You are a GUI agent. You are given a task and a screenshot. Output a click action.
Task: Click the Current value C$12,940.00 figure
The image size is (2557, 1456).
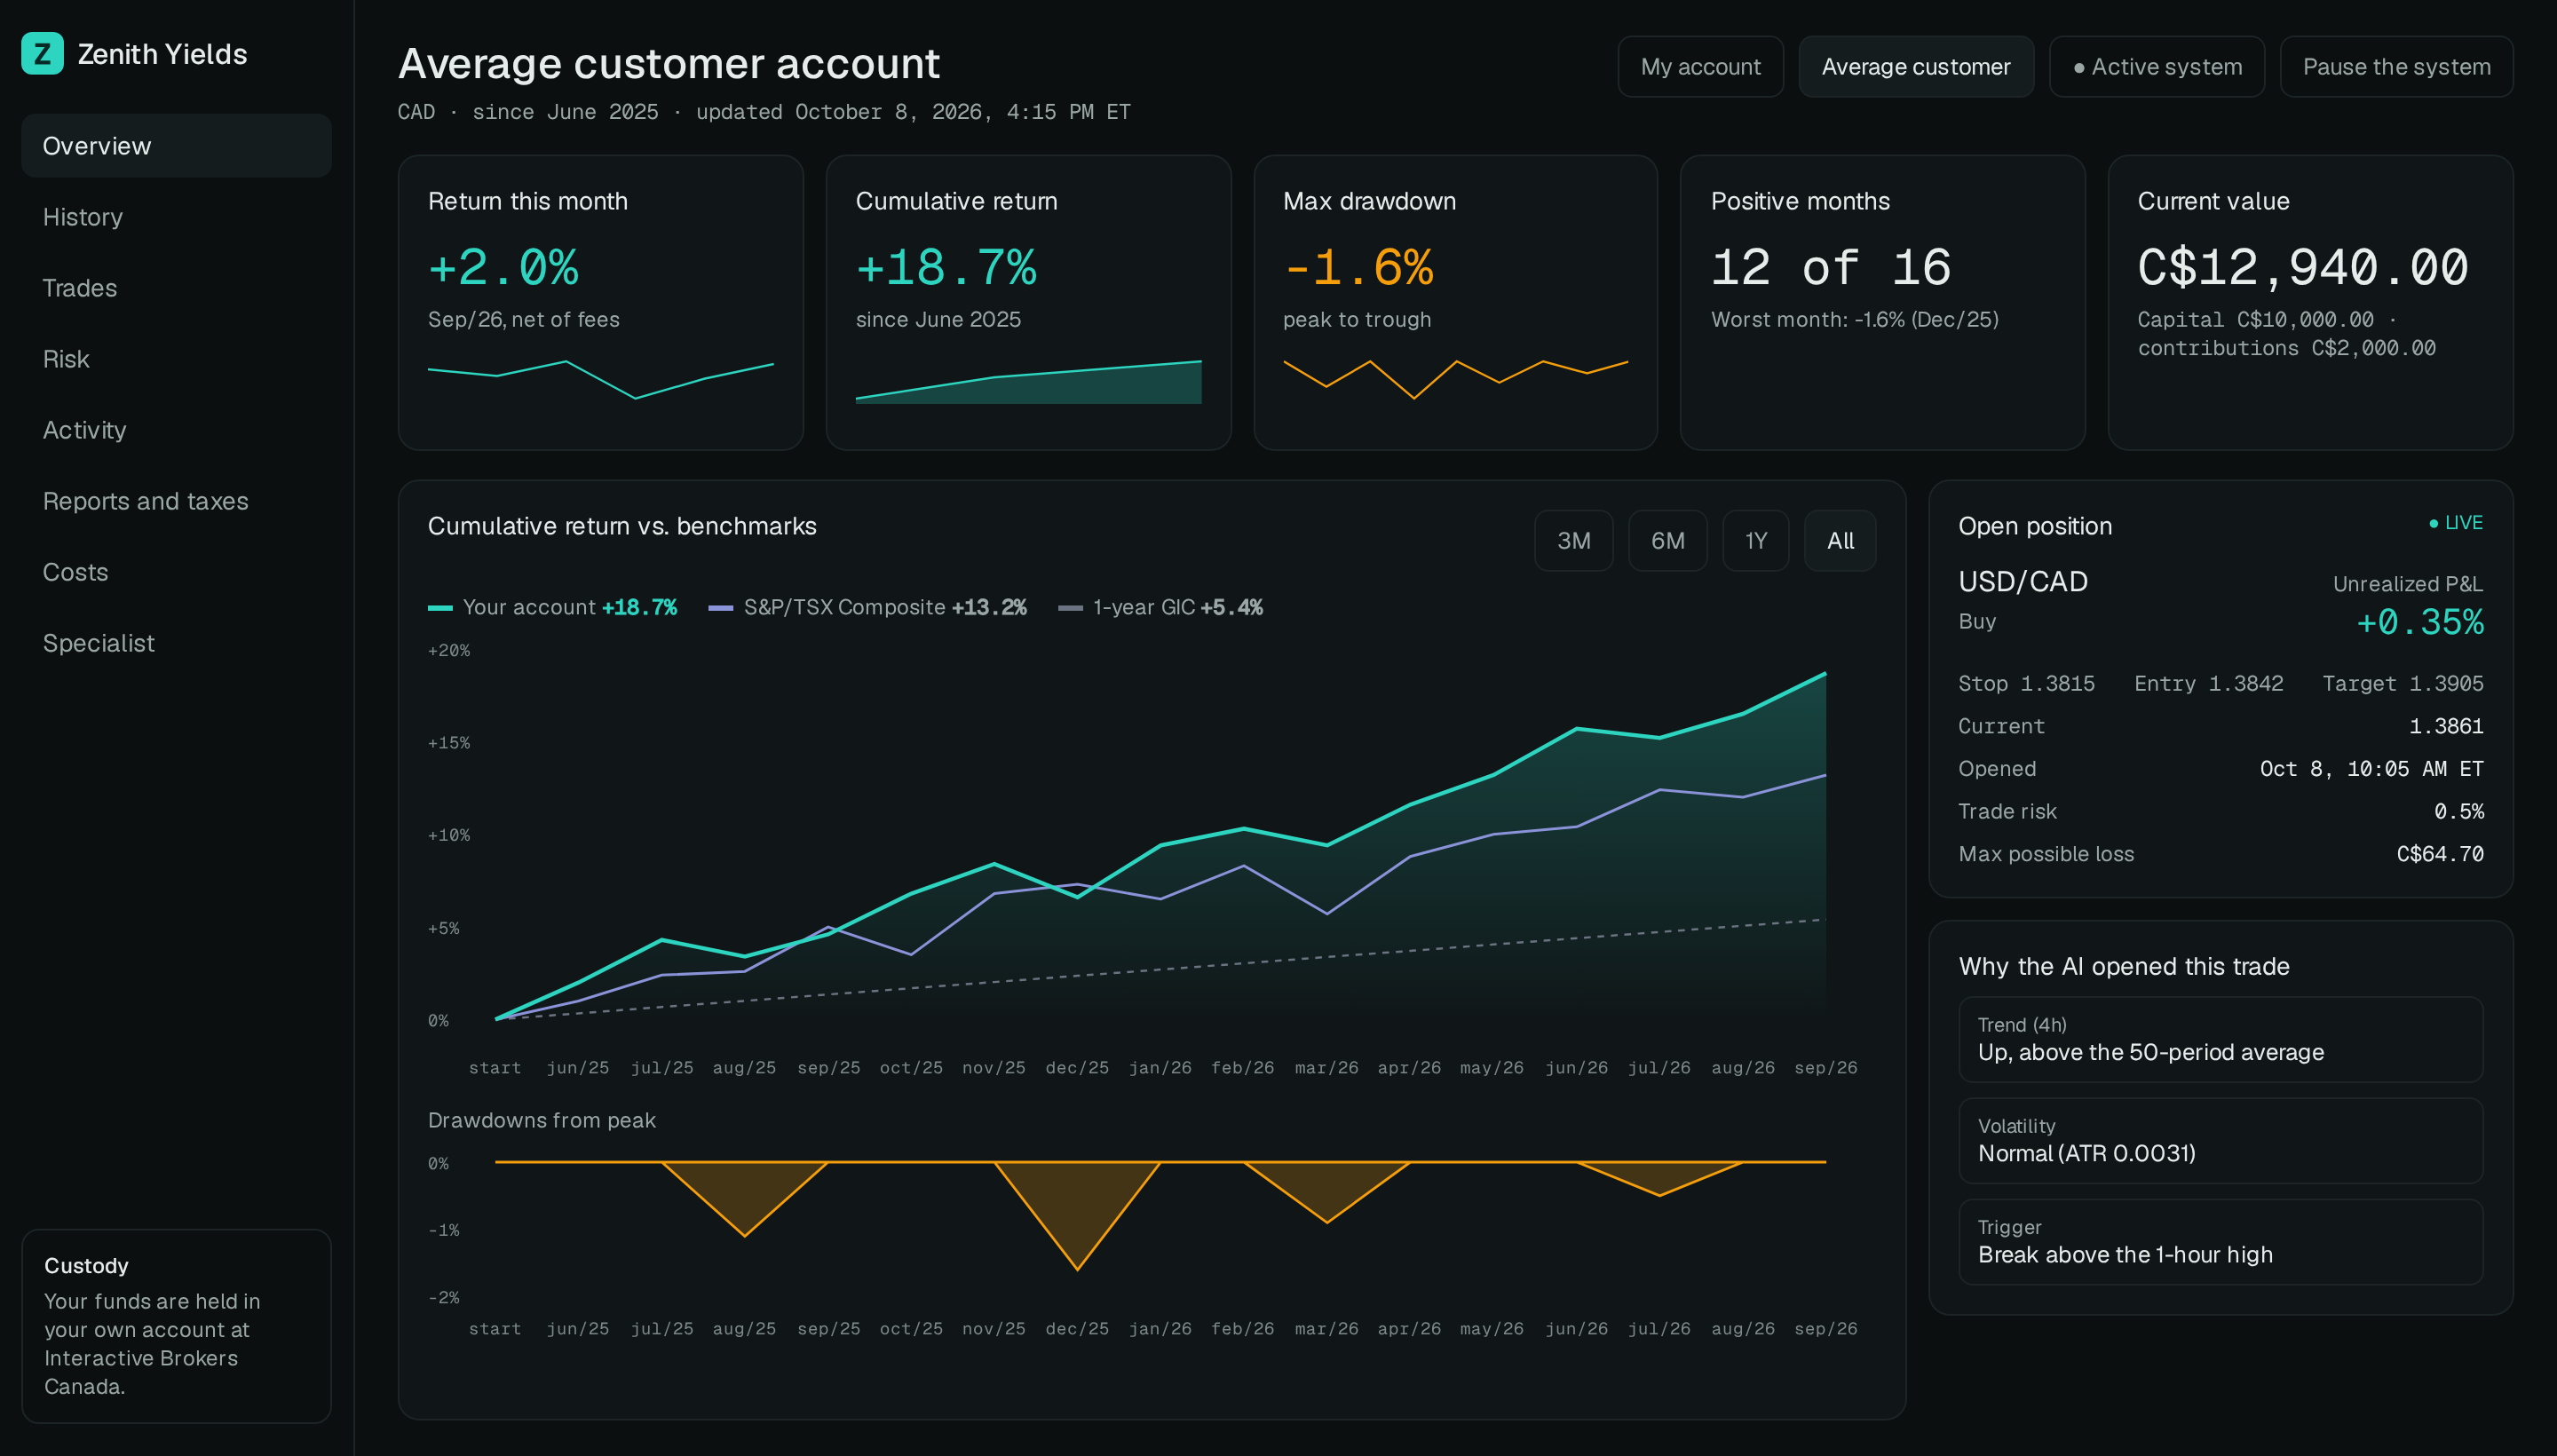pyautogui.click(x=2303, y=268)
